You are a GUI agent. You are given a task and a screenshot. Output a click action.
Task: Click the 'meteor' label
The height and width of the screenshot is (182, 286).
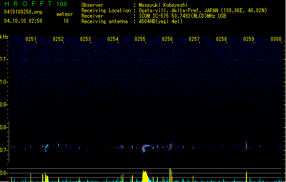click(x=65, y=14)
